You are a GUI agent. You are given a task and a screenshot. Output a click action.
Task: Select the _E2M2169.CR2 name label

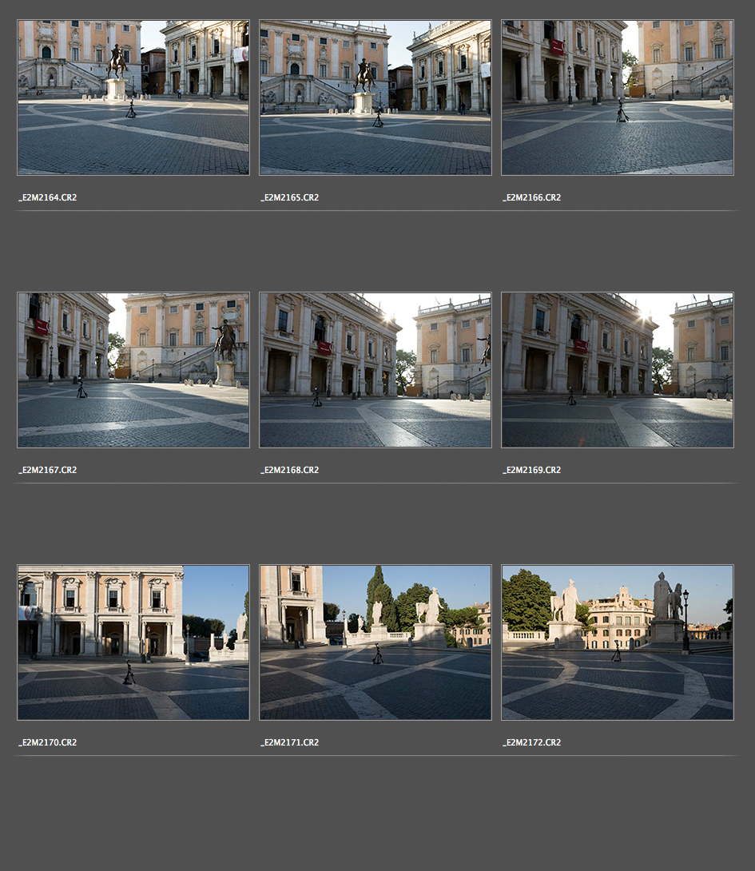click(x=532, y=470)
